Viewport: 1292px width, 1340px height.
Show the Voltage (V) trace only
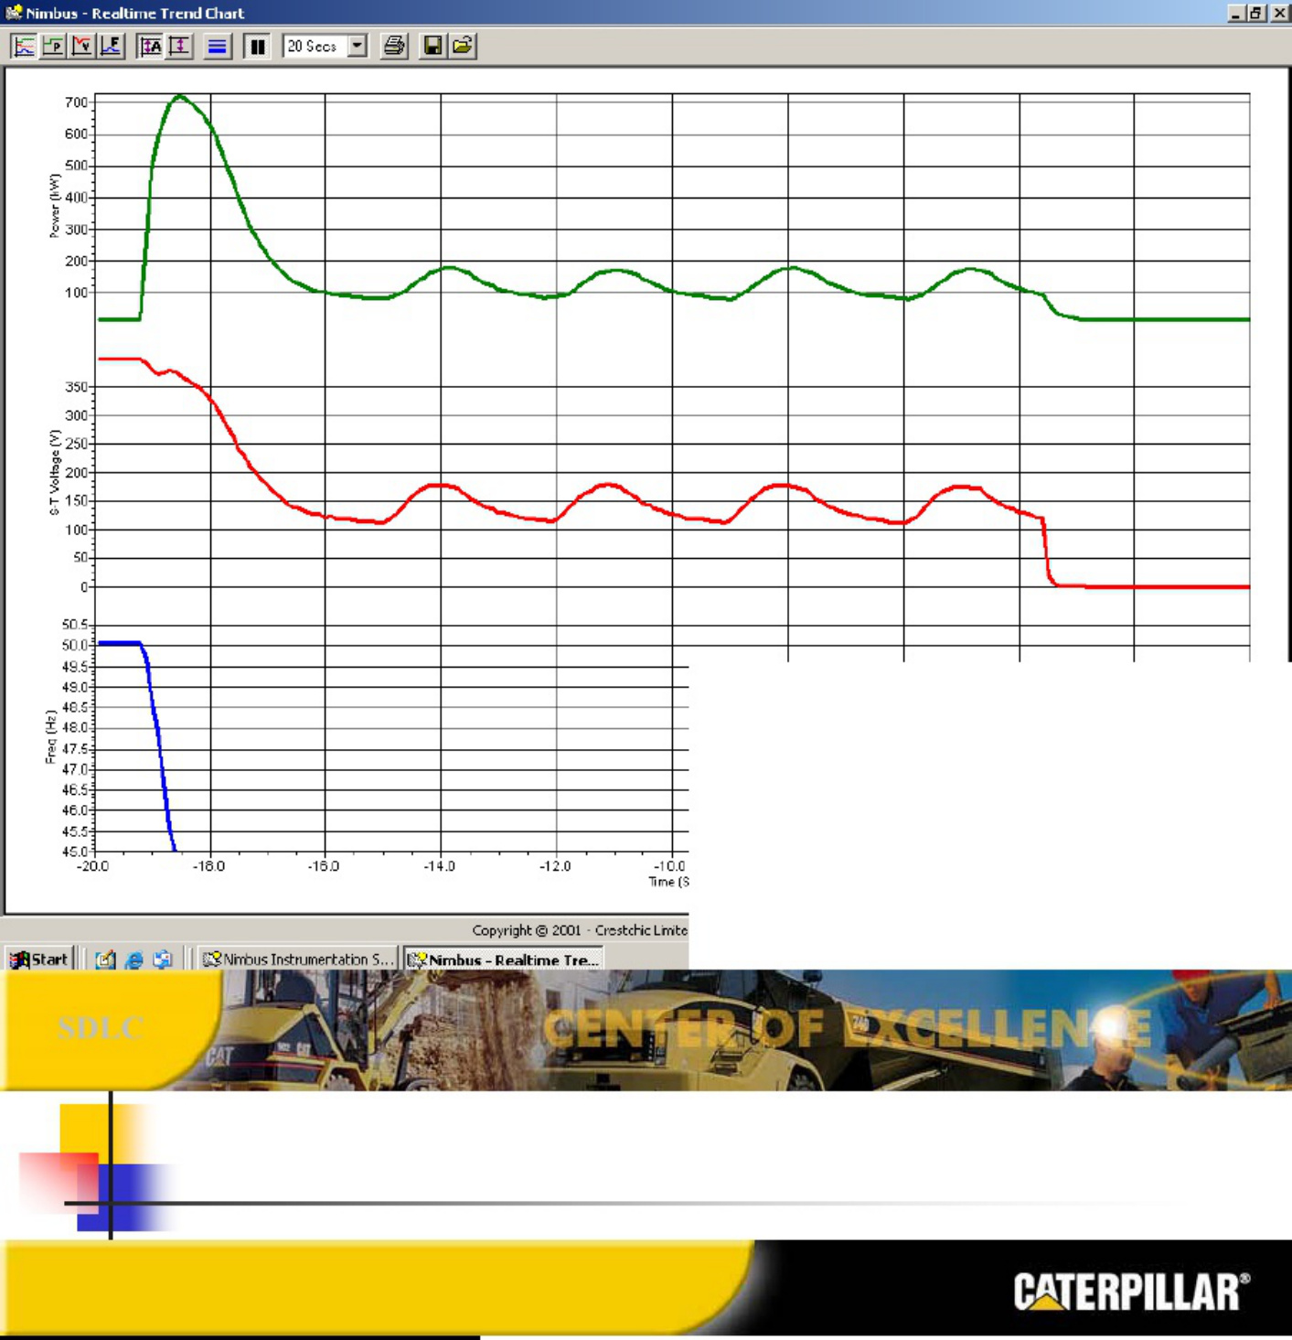point(82,46)
